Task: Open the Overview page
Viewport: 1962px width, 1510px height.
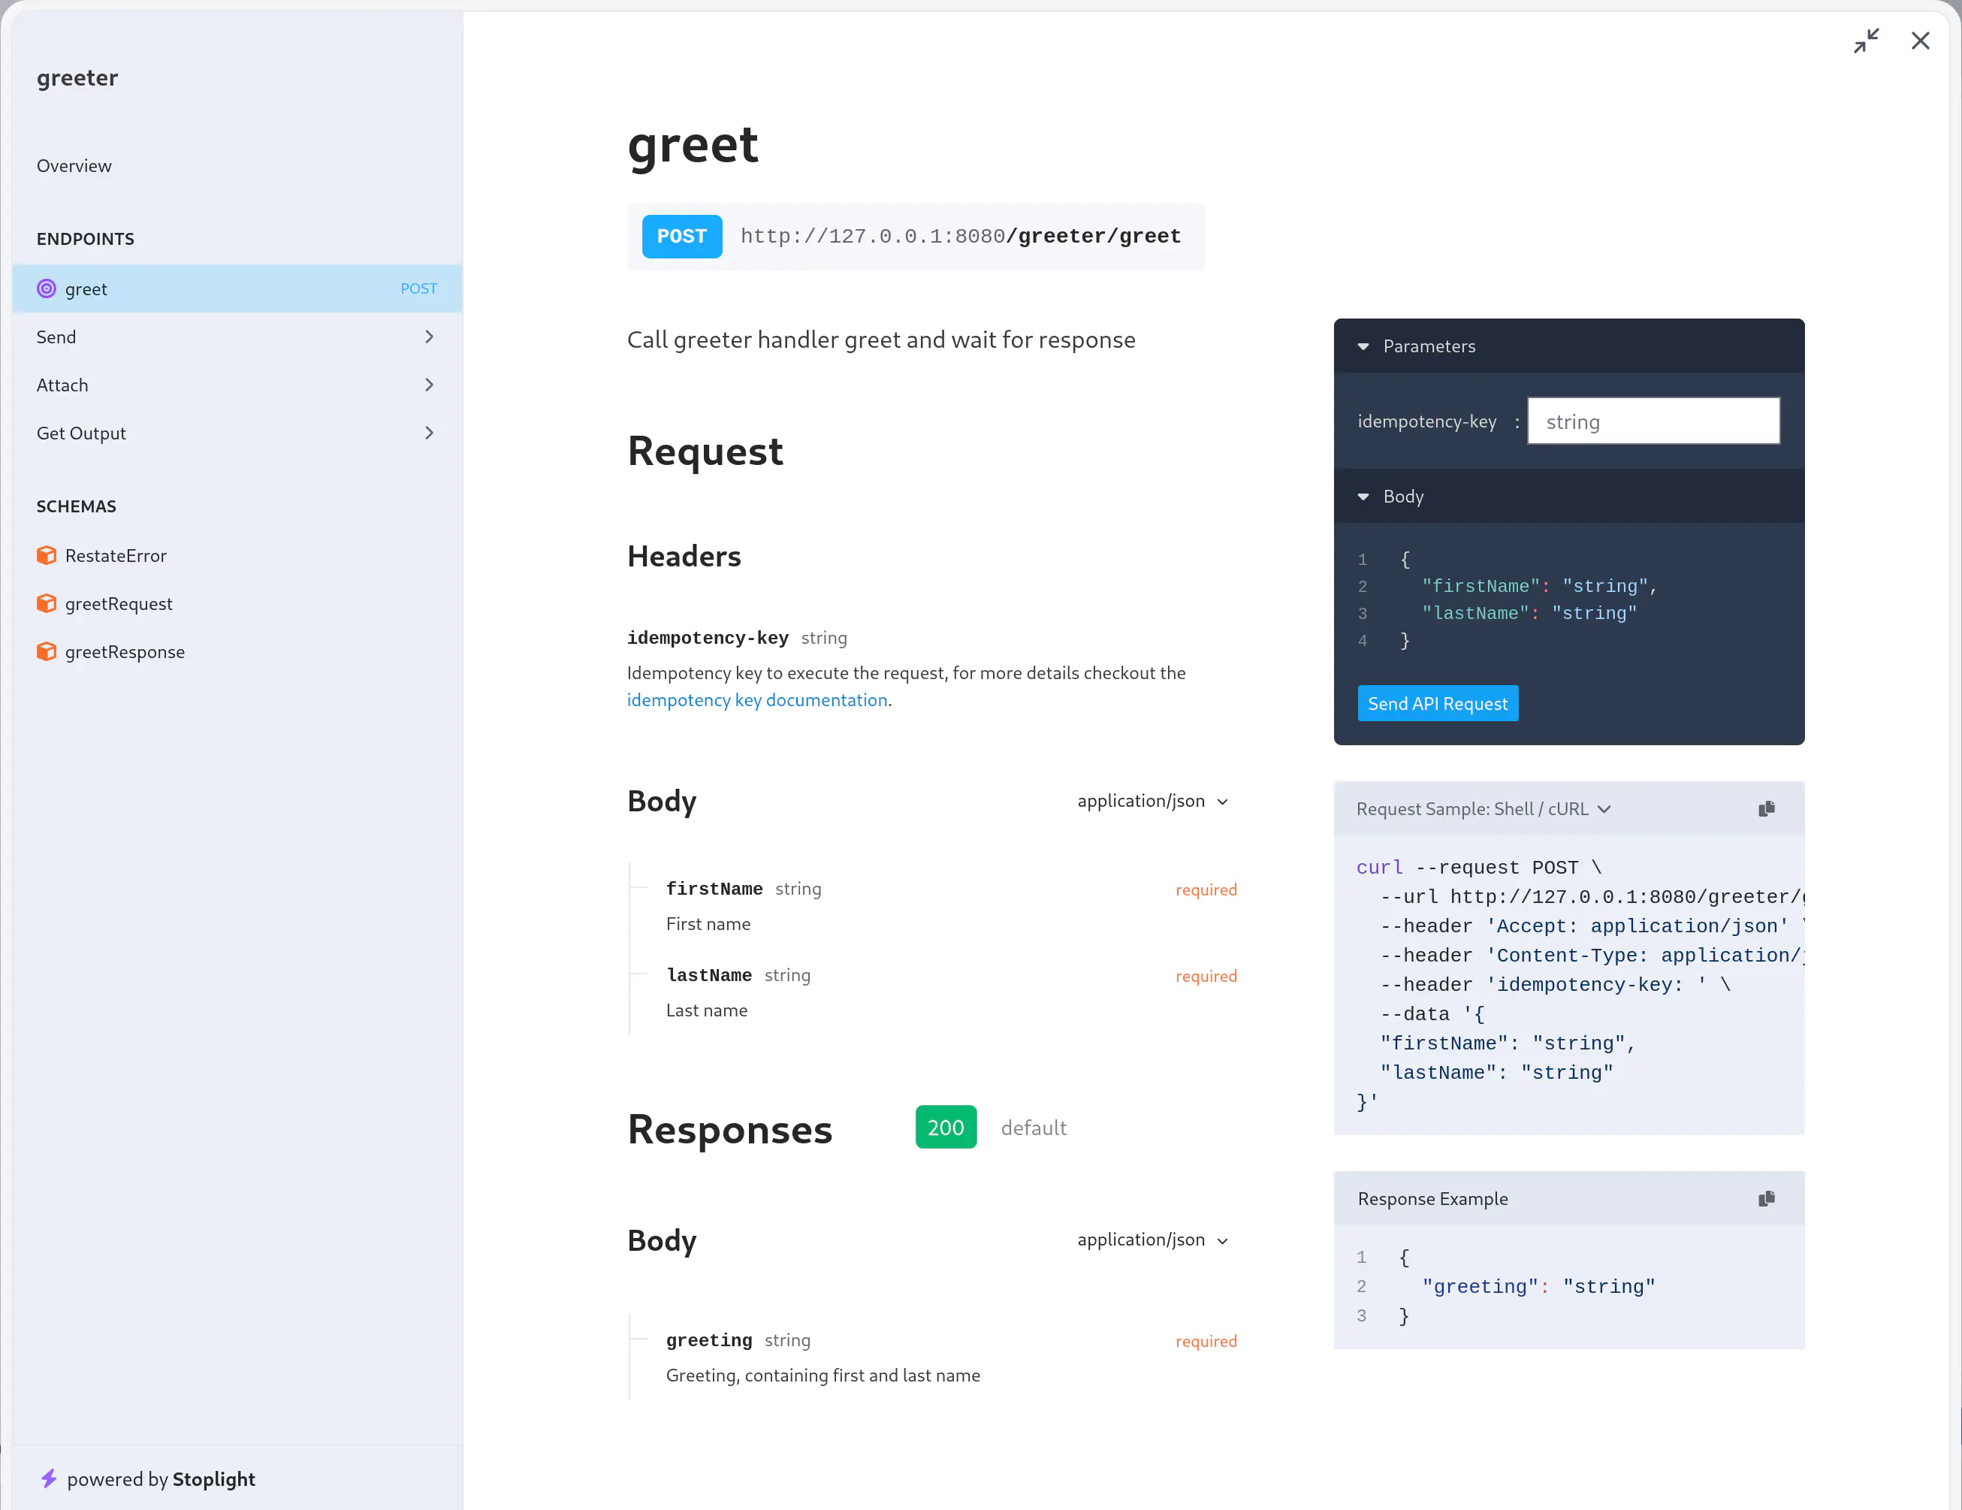Action: pos(74,165)
